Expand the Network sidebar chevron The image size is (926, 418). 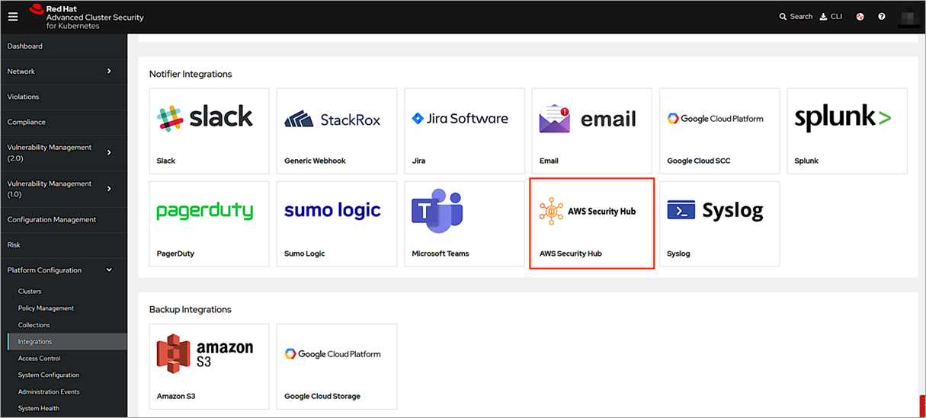point(109,72)
